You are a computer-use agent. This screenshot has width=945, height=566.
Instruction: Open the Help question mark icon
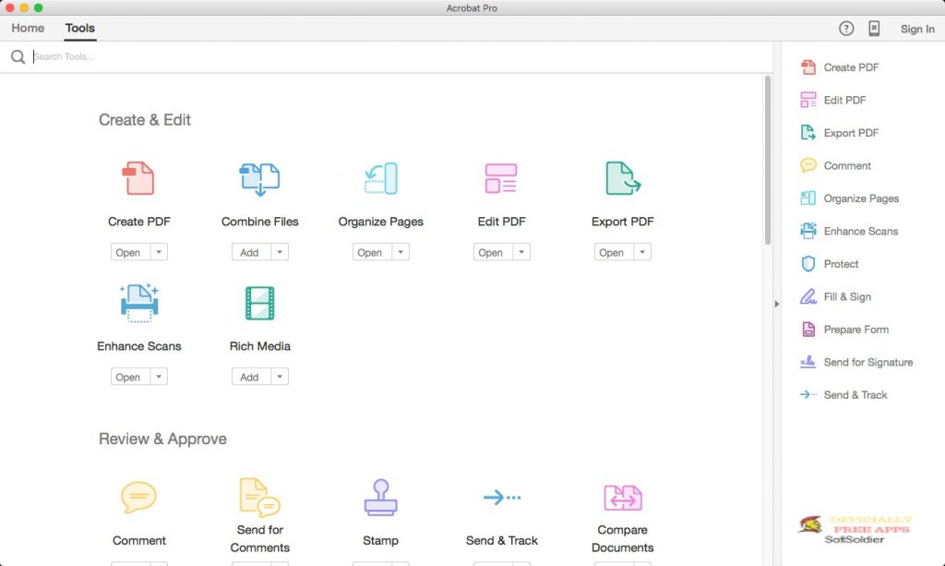point(845,28)
